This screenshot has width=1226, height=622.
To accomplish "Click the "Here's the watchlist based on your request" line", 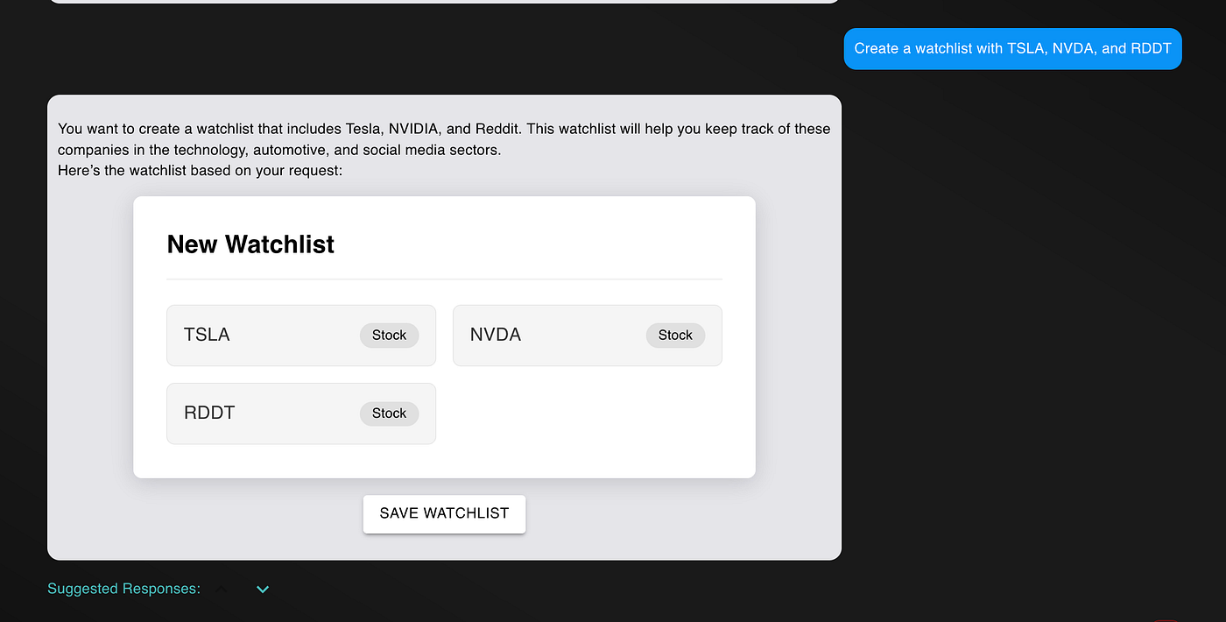I will pos(200,171).
